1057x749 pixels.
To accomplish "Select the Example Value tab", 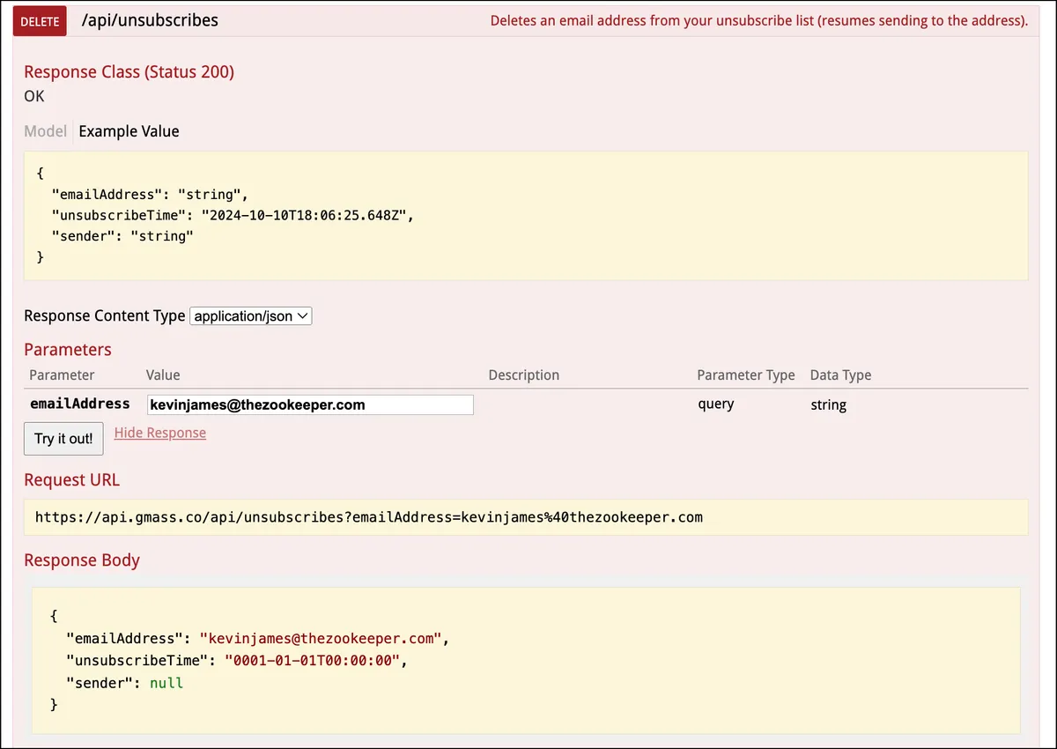I will 129,131.
